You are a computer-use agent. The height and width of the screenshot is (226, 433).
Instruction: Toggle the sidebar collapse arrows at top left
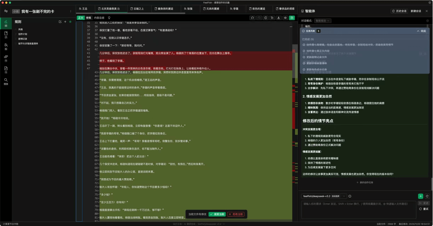[x=6, y=11]
